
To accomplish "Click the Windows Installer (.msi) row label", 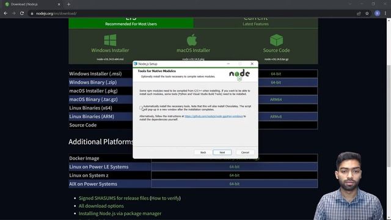I will click(95, 73).
